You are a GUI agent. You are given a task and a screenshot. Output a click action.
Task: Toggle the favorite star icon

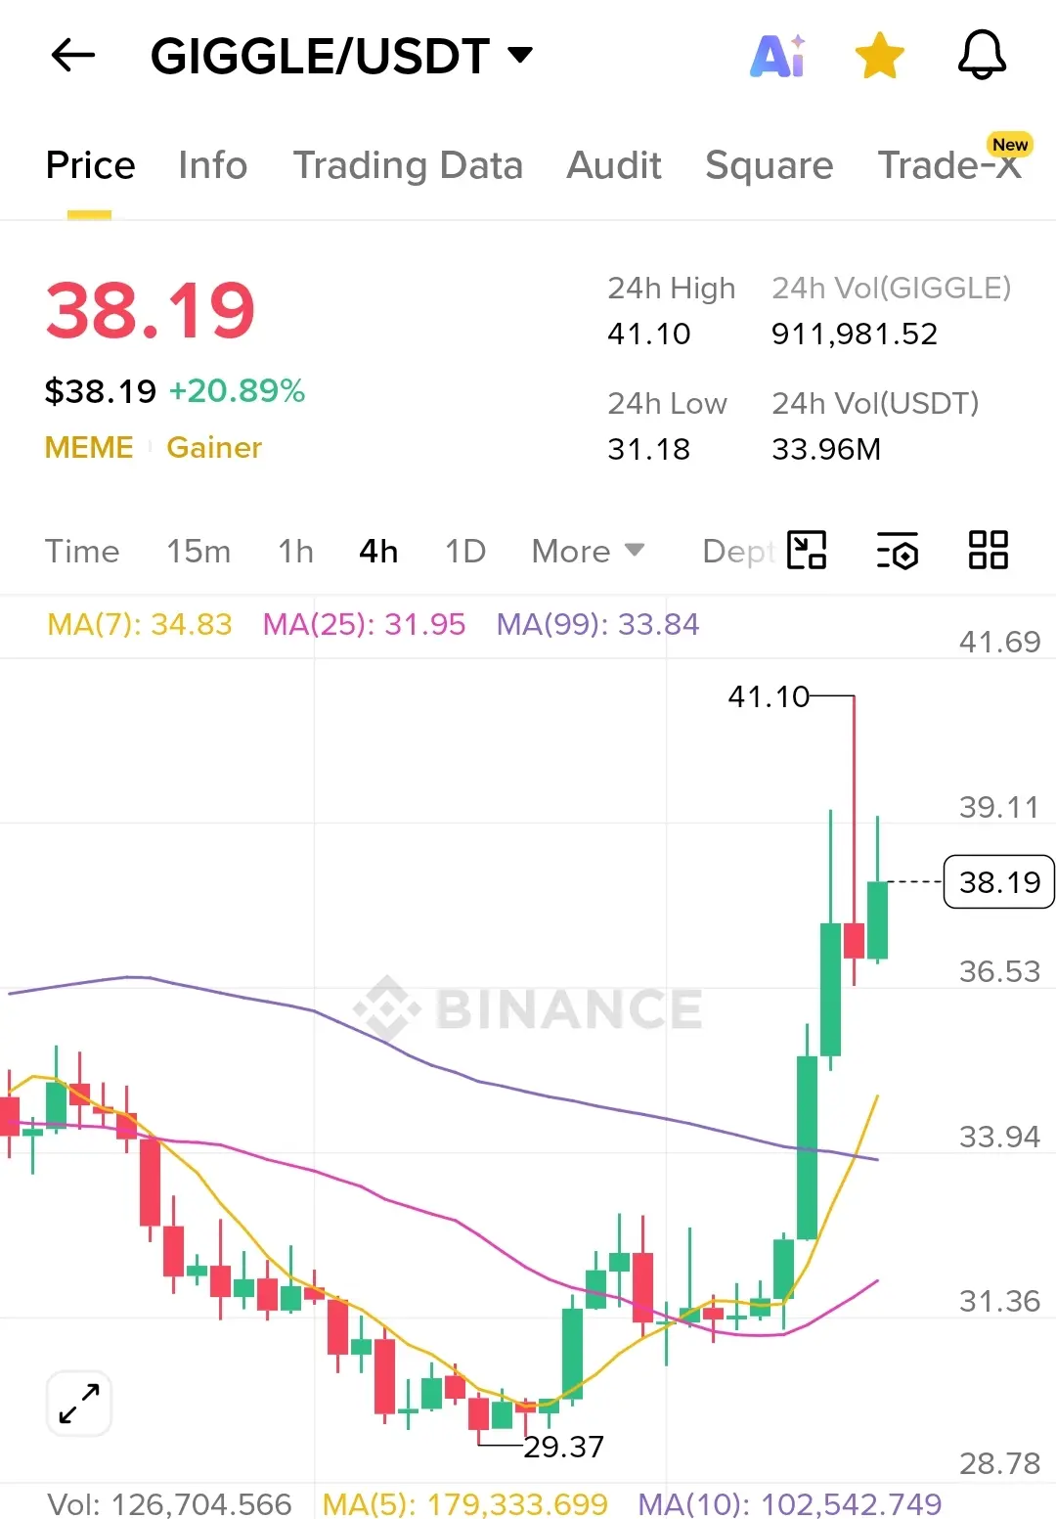[880, 56]
